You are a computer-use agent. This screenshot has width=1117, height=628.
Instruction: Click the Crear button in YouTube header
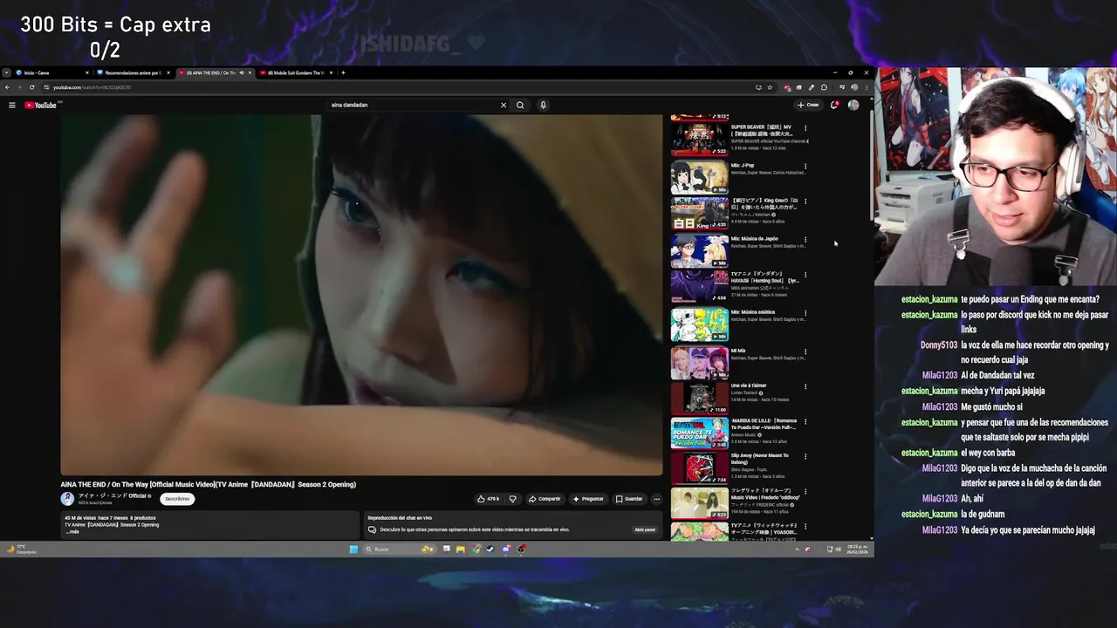coord(808,105)
